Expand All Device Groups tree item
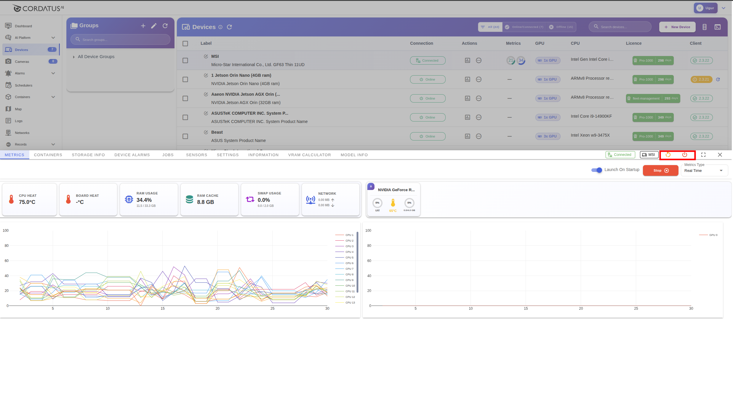 tap(74, 57)
